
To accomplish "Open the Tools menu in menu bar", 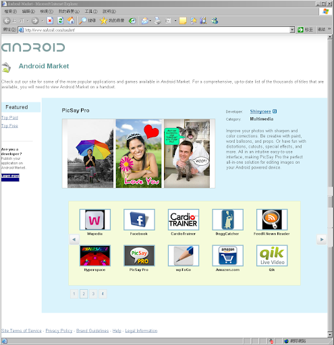I will pyautogui.click(x=91, y=11).
